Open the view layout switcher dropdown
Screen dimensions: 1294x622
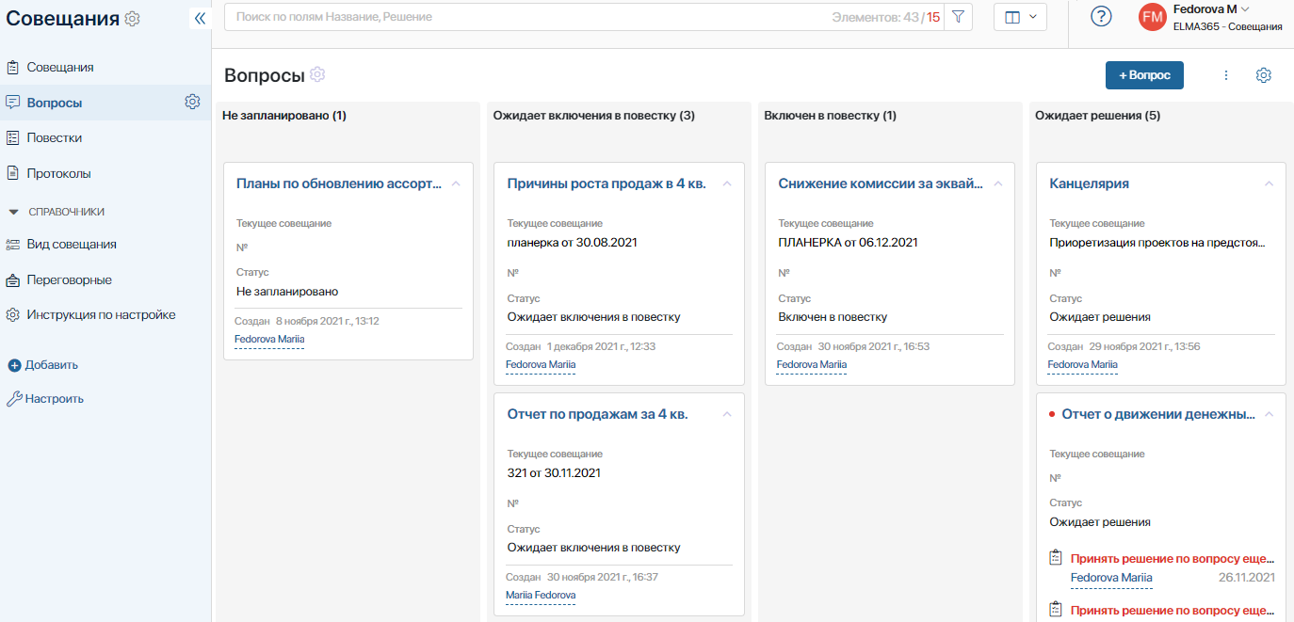(1021, 17)
